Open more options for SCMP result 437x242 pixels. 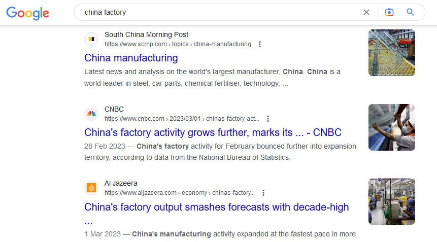260,44
